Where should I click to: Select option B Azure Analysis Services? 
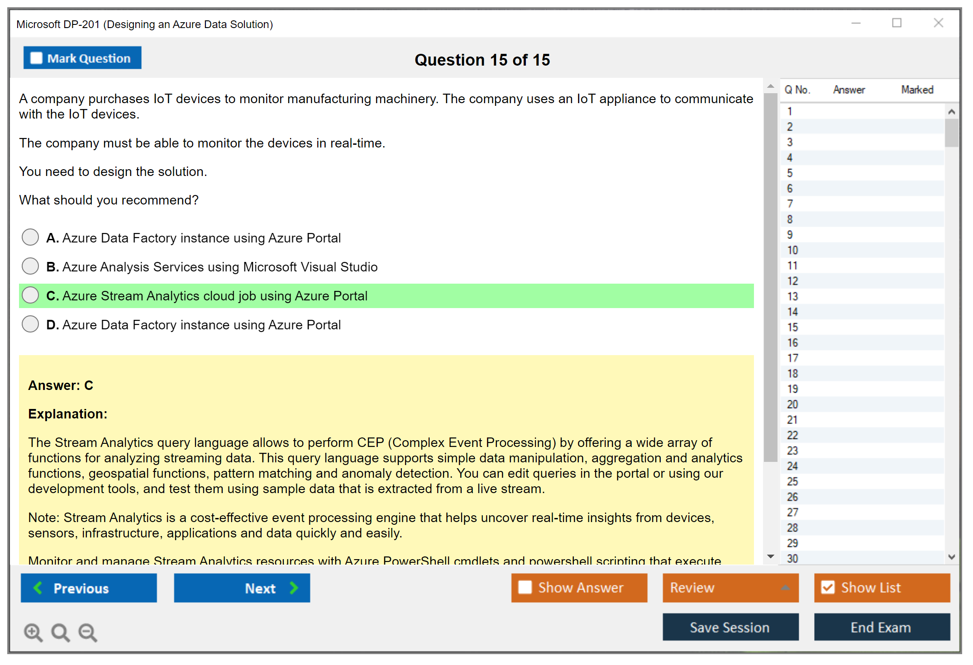pos(30,266)
